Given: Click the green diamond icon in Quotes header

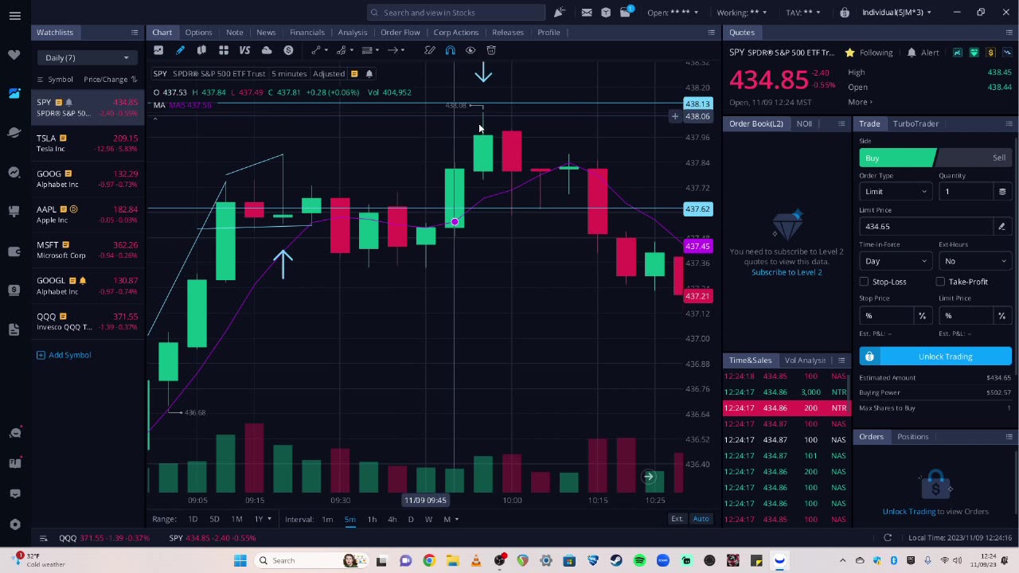Looking at the screenshot, I should 974,53.
